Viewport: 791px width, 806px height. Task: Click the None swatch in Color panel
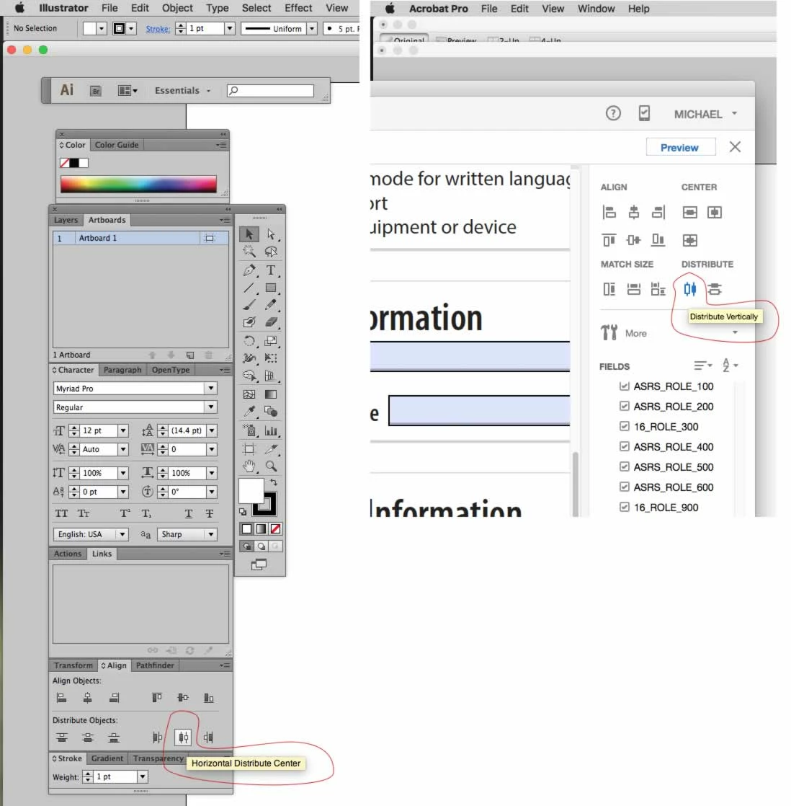pos(64,163)
